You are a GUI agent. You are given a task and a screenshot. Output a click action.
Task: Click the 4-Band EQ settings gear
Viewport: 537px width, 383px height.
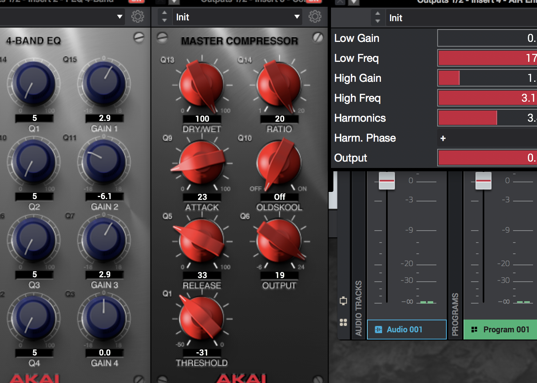tap(138, 17)
